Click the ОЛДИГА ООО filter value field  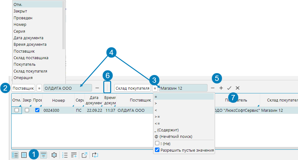pyautogui.click(x=68, y=88)
